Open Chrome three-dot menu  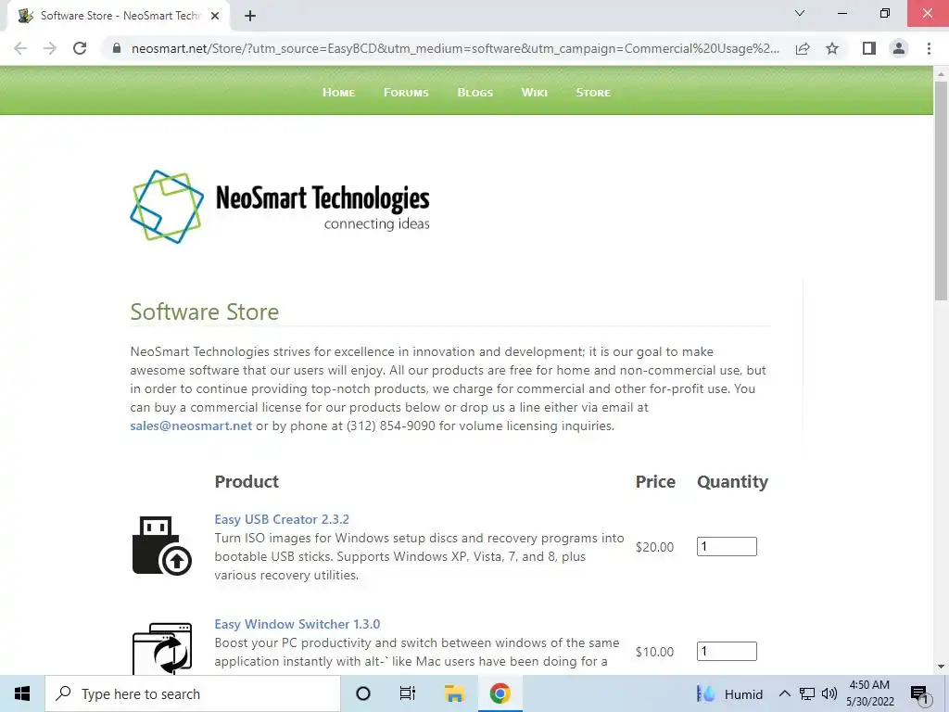(929, 48)
